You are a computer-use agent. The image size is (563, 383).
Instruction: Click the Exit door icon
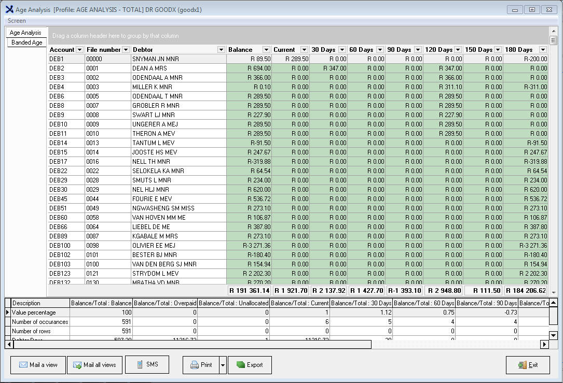[522, 365]
